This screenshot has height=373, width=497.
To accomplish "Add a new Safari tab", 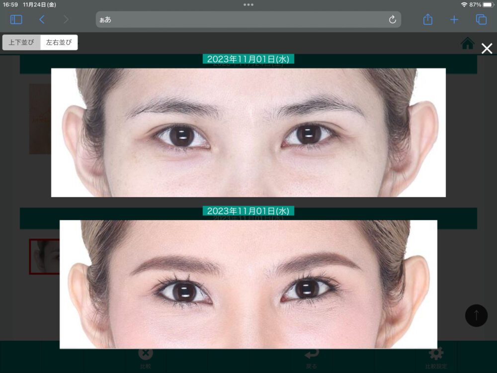I will point(454,19).
